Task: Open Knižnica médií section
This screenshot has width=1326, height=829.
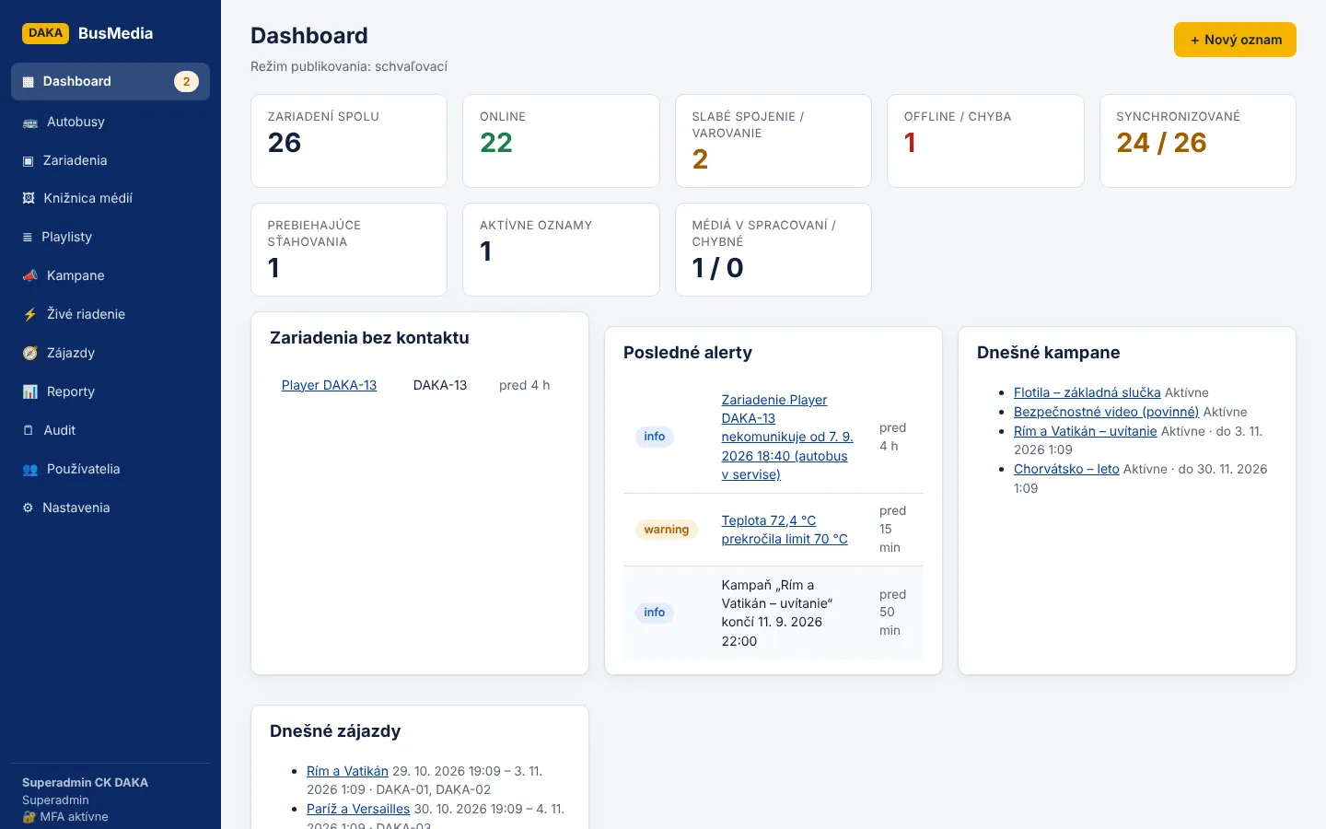Action: [110, 198]
